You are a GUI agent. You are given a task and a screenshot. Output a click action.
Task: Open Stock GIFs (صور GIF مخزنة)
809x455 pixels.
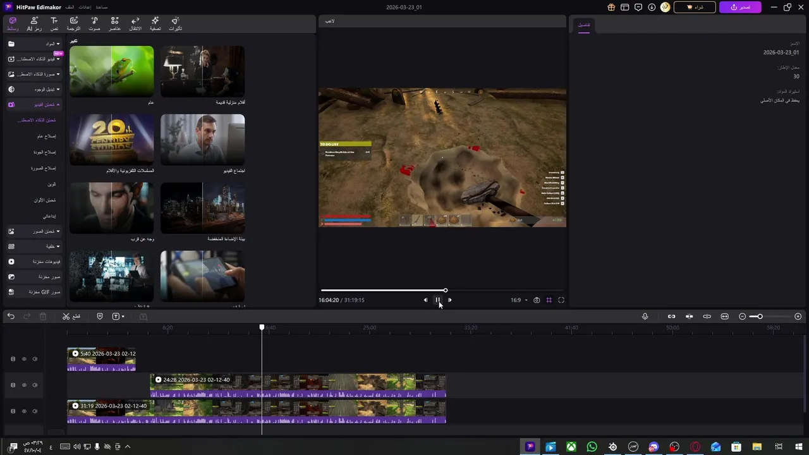(x=33, y=292)
